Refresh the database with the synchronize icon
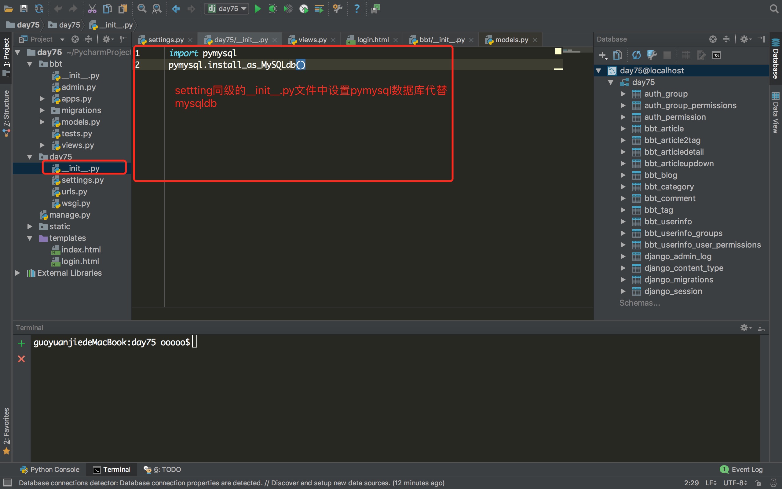This screenshot has width=782, height=489. coord(636,55)
